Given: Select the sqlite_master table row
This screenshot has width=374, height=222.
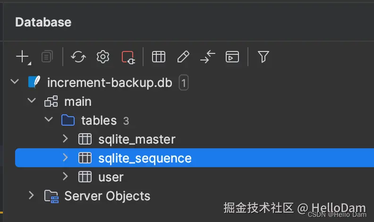Looking at the screenshot, I should click(x=136, y=139).
